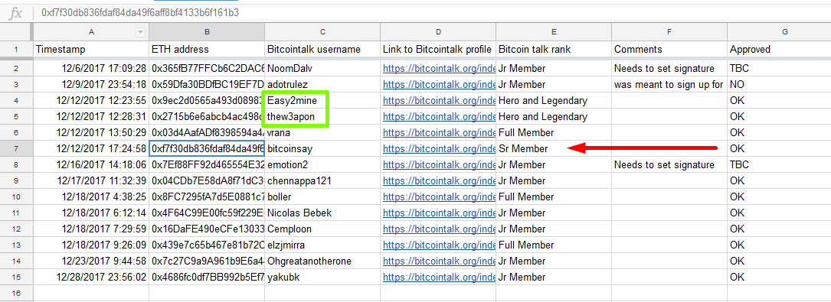Click the 'ETH address' header cell
Screen dimensions: 831x302
pos(207,49)
